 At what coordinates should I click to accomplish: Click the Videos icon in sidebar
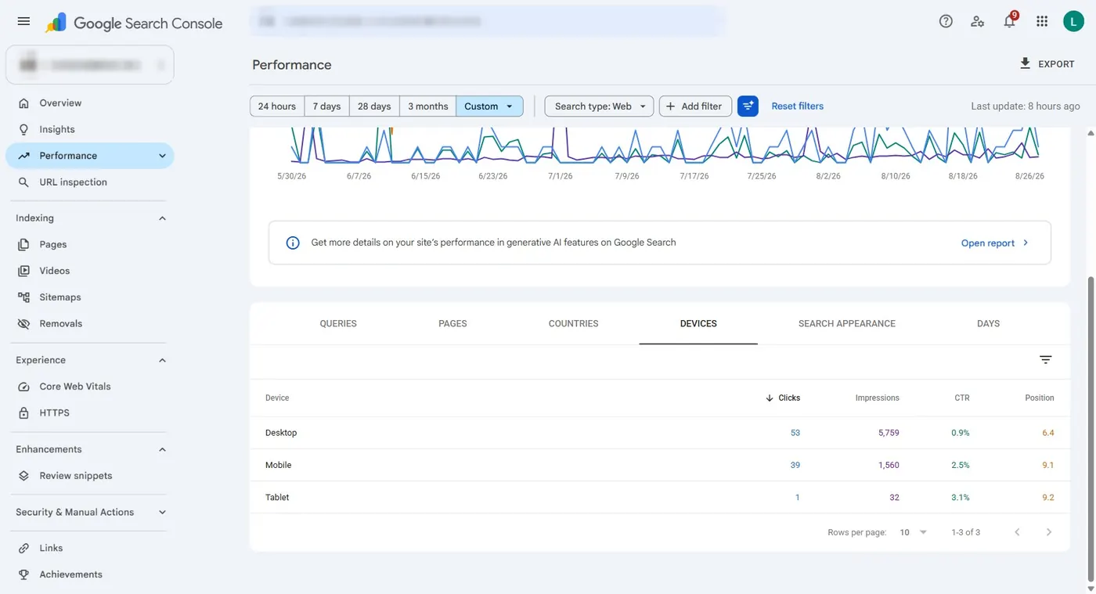coord(23,271)
